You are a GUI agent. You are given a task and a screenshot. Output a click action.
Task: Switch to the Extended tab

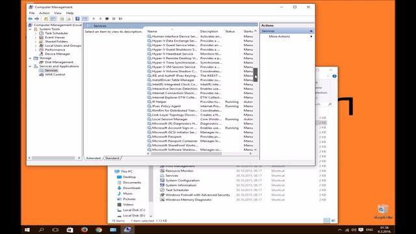coord(94,158)
